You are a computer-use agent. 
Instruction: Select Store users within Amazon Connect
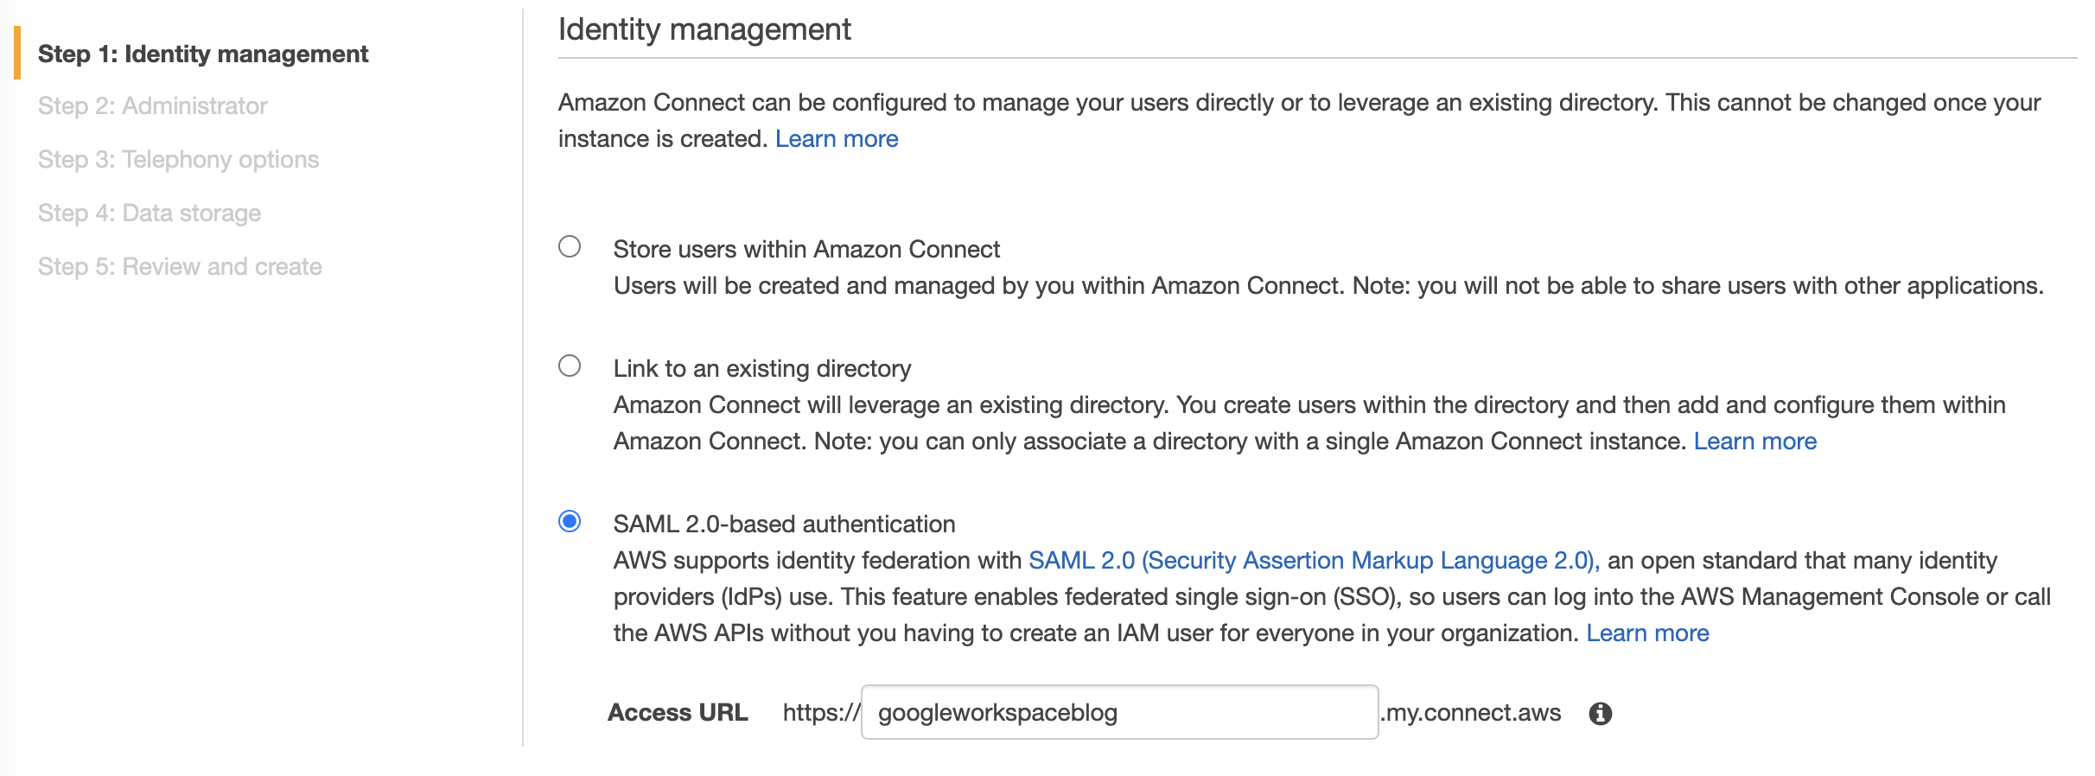(570, 246)
